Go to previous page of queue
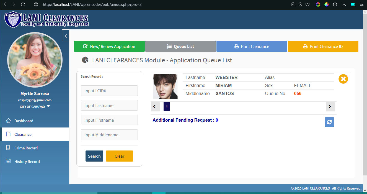Image resolution: width=367 pixels, height=194 pixels. coord(155,107)
